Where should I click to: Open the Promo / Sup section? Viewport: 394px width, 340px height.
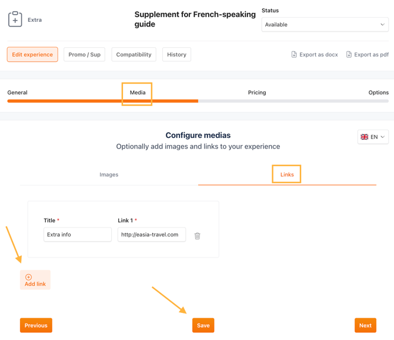point(84,55)
